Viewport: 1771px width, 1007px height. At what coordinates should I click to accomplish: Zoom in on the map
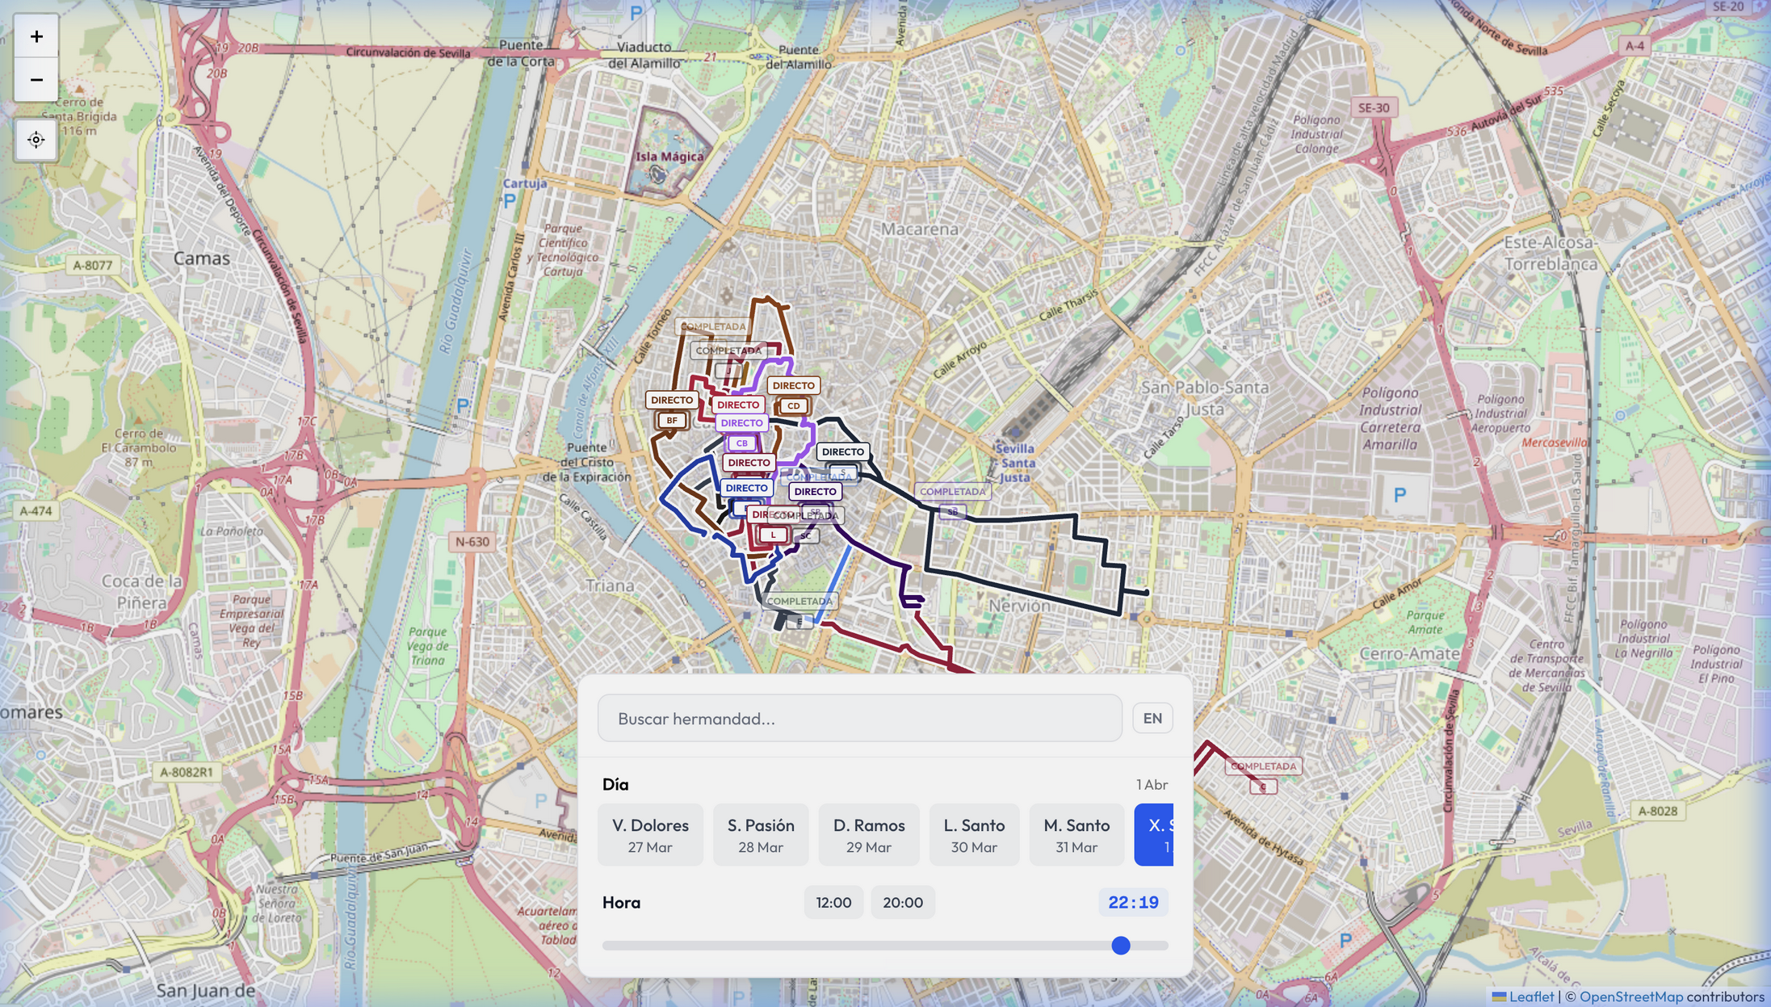pyautogui.click(x=36, y=36)
